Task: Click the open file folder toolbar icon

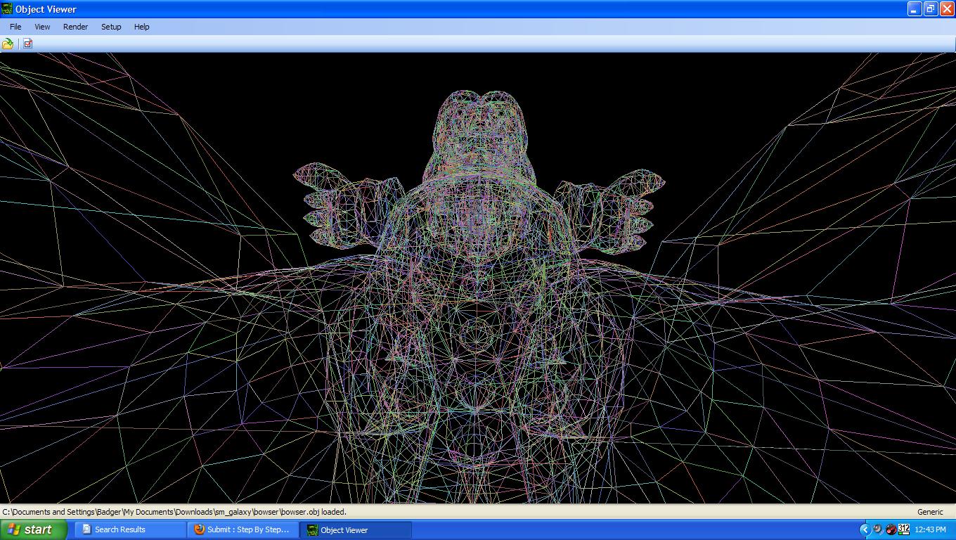Action: coord(8,44)
